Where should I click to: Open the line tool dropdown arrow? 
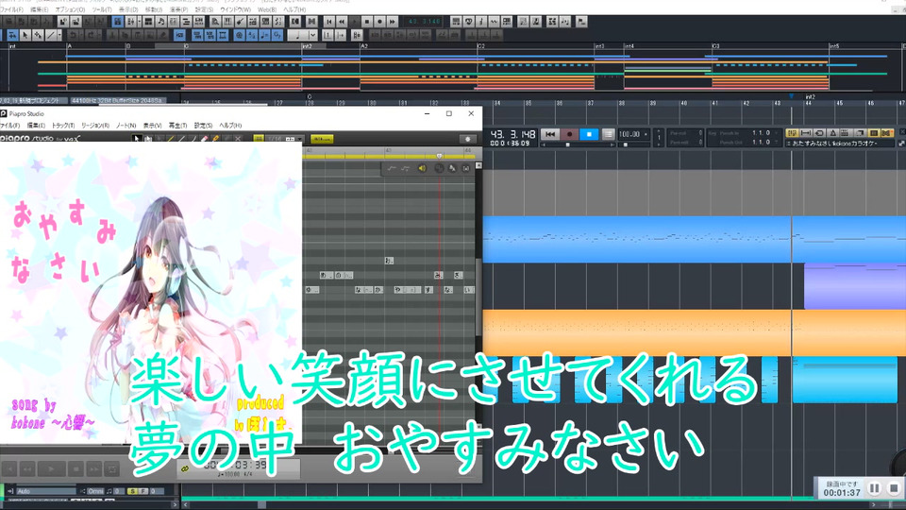coord(59,35)
